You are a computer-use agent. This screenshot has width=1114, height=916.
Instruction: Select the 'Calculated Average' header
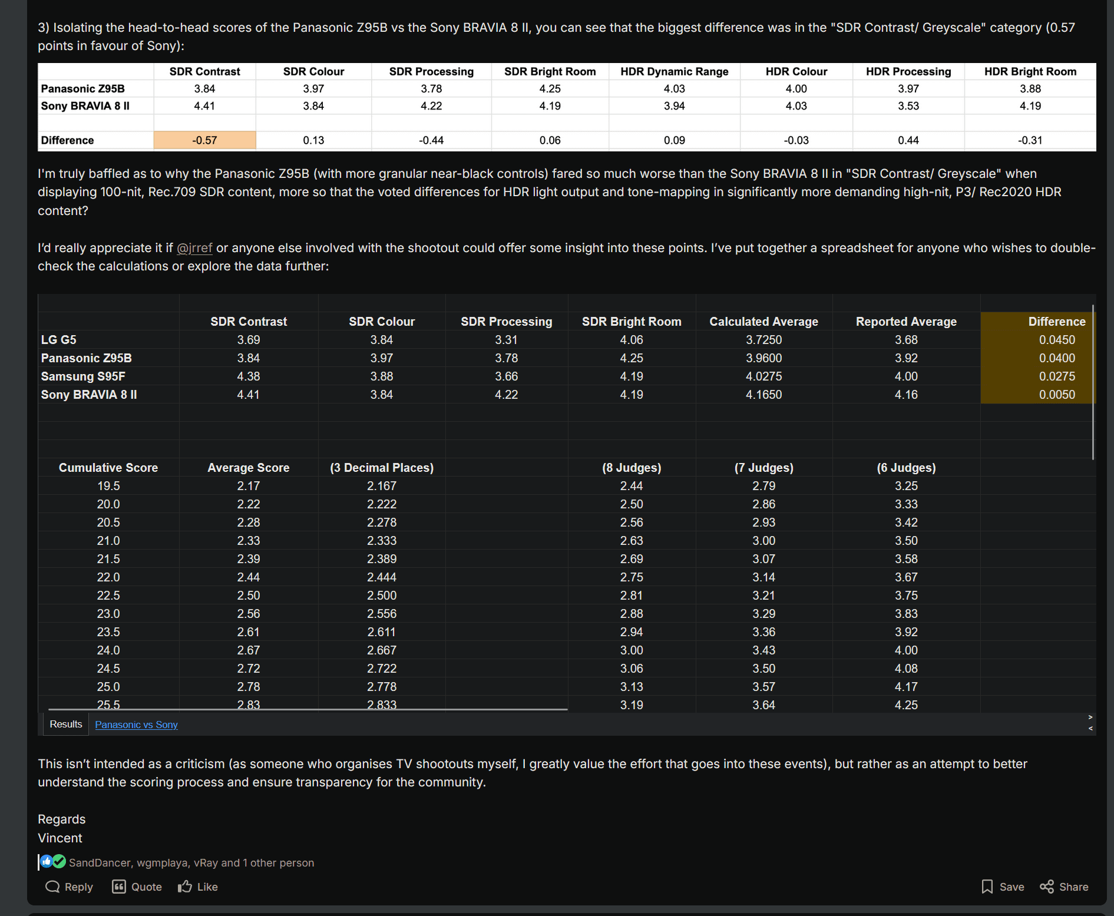(763, 322)
